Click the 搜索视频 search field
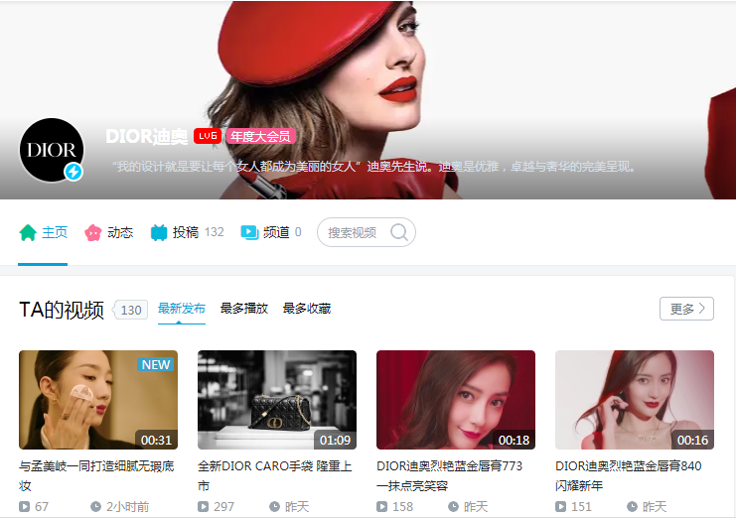The width and height of the screenshot is (736, 518). pos(367,232)
